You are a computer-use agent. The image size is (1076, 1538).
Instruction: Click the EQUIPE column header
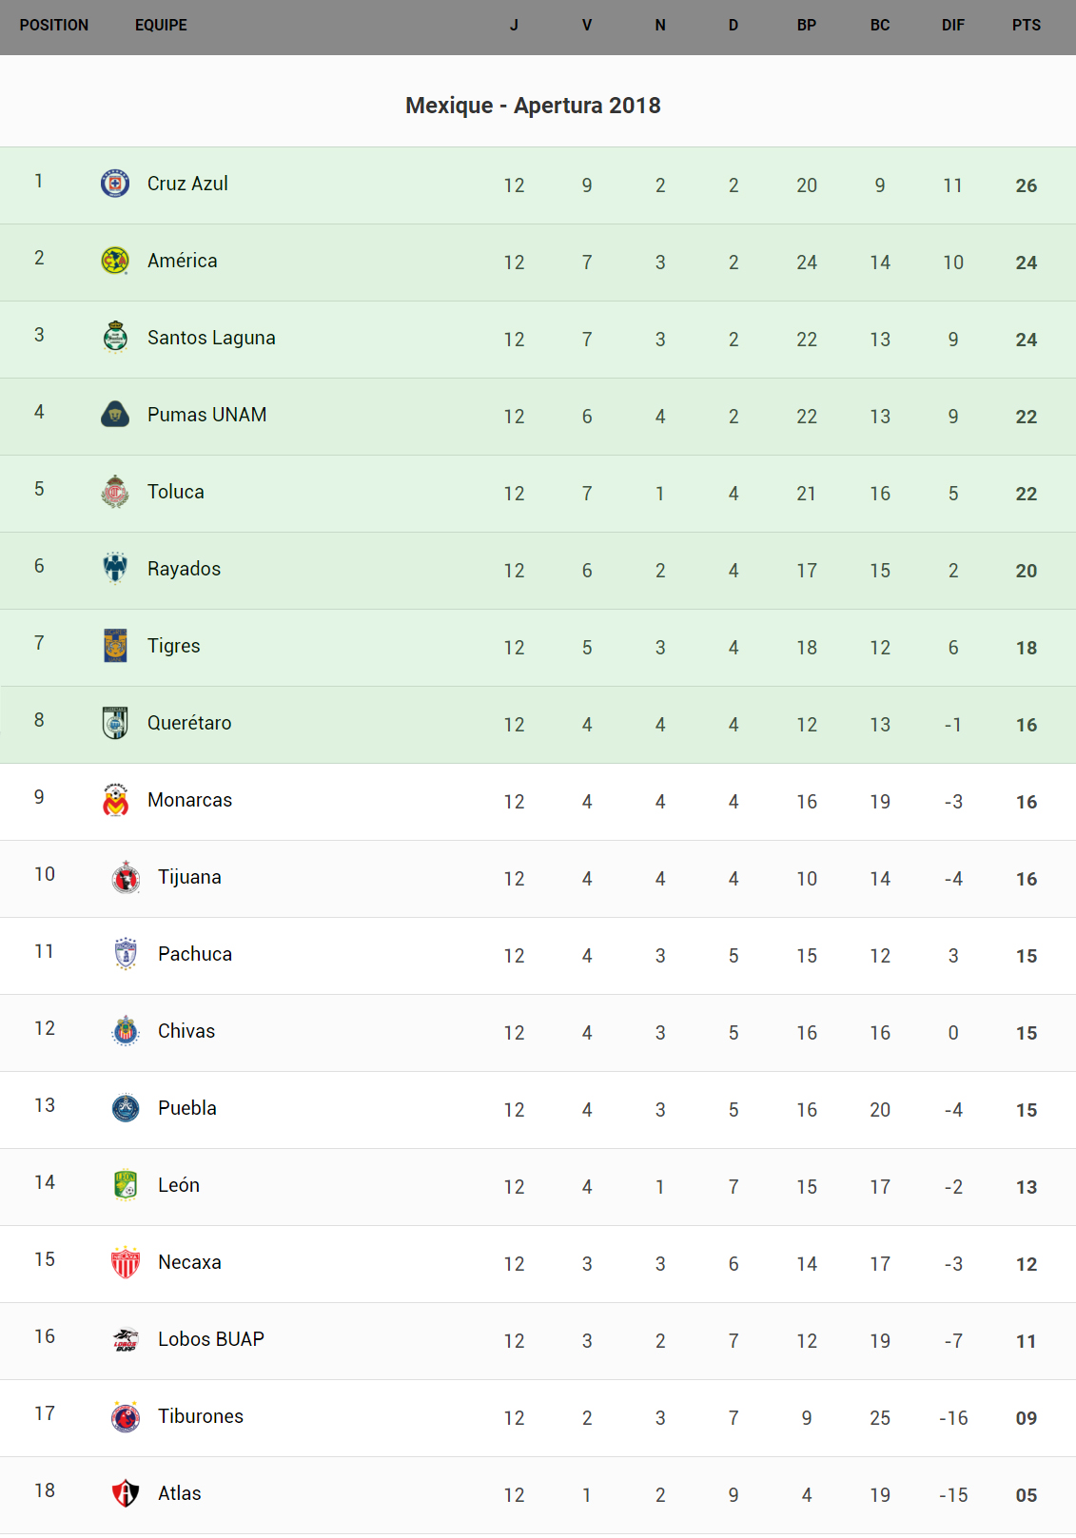pos(161,26)
